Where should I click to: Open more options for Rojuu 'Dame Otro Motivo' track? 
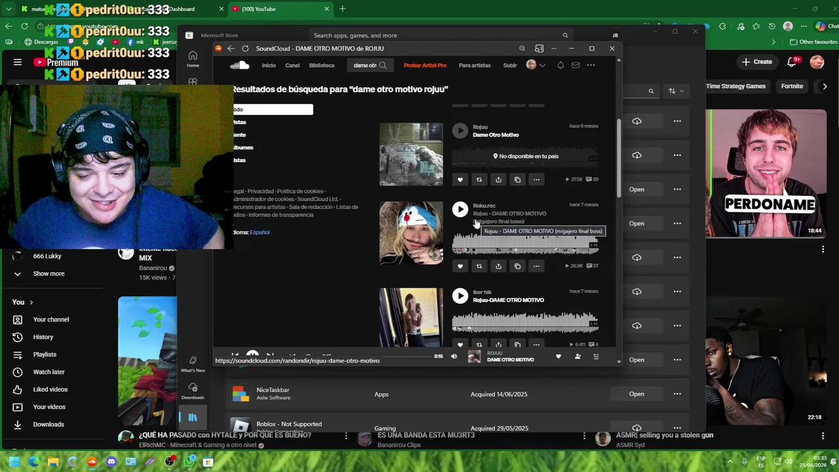(x=536, y=180)
